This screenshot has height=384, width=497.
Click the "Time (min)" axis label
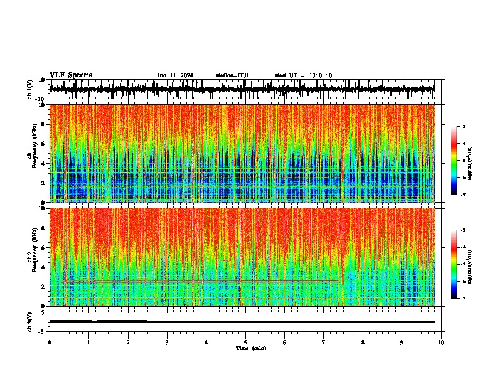click(251, 348)
